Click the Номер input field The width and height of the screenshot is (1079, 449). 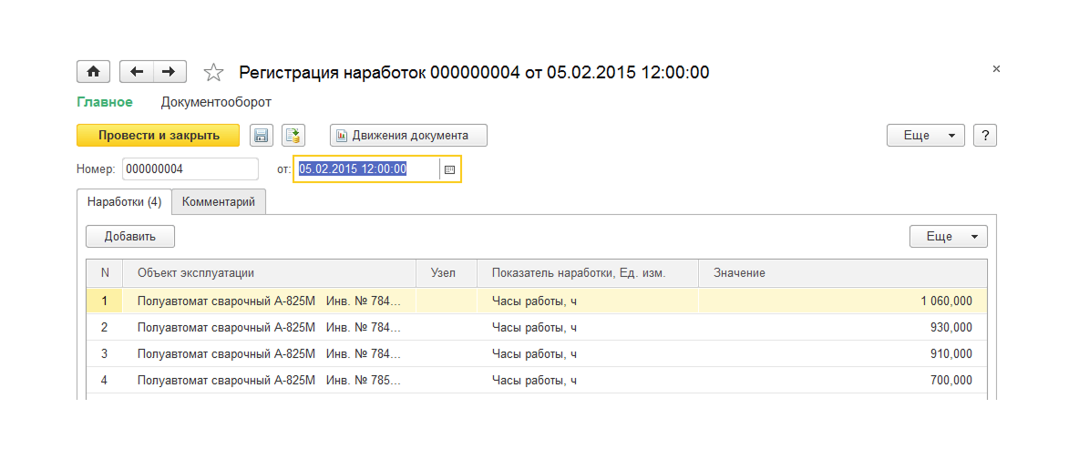tap(190, 169)
